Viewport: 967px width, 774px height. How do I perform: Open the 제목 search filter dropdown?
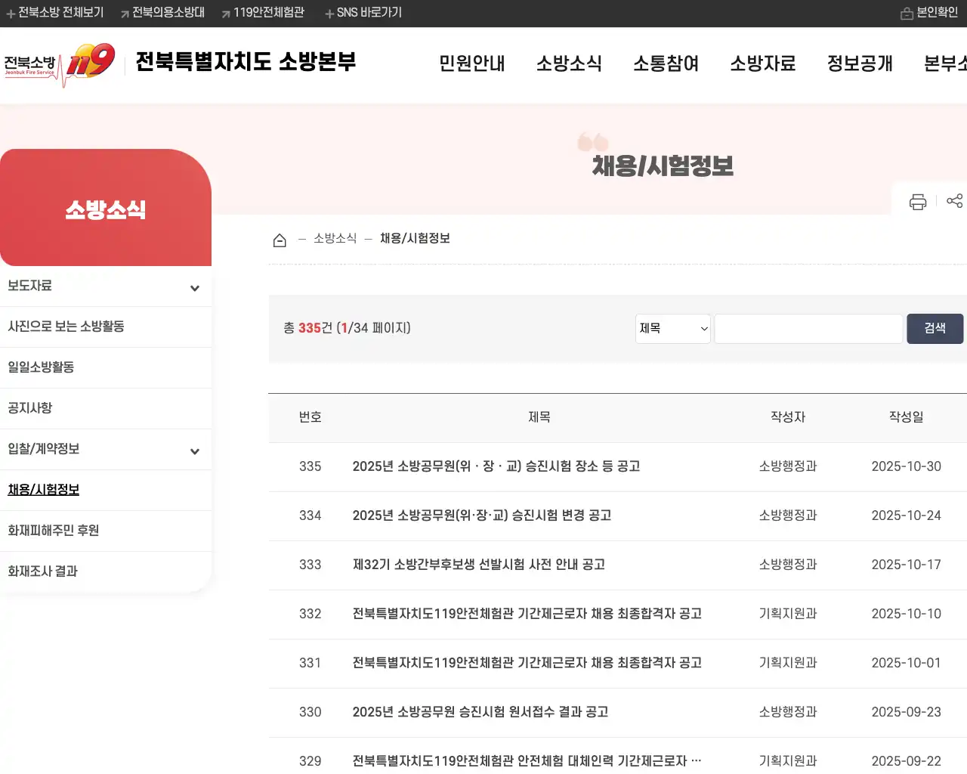click(672, 328)
